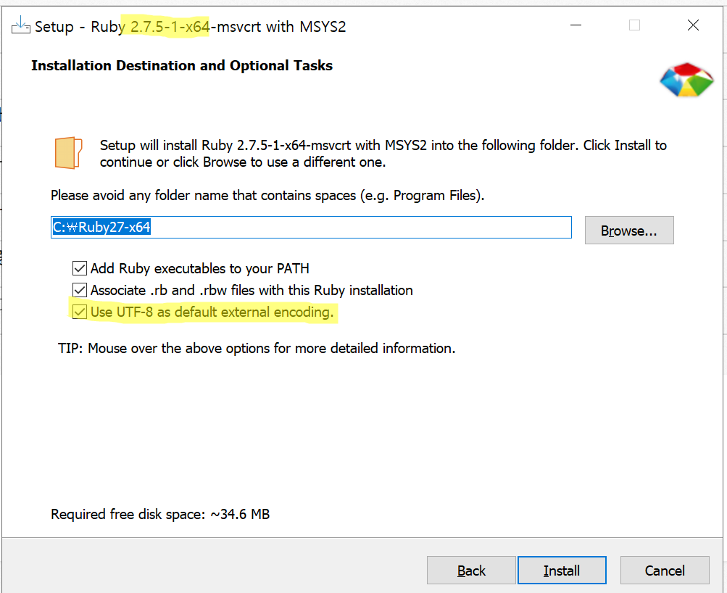Click the install folder path field

[x=310, y=228]
